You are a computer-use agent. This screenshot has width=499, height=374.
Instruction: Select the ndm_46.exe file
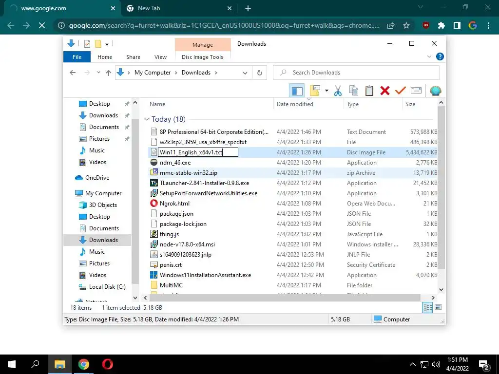175,163
